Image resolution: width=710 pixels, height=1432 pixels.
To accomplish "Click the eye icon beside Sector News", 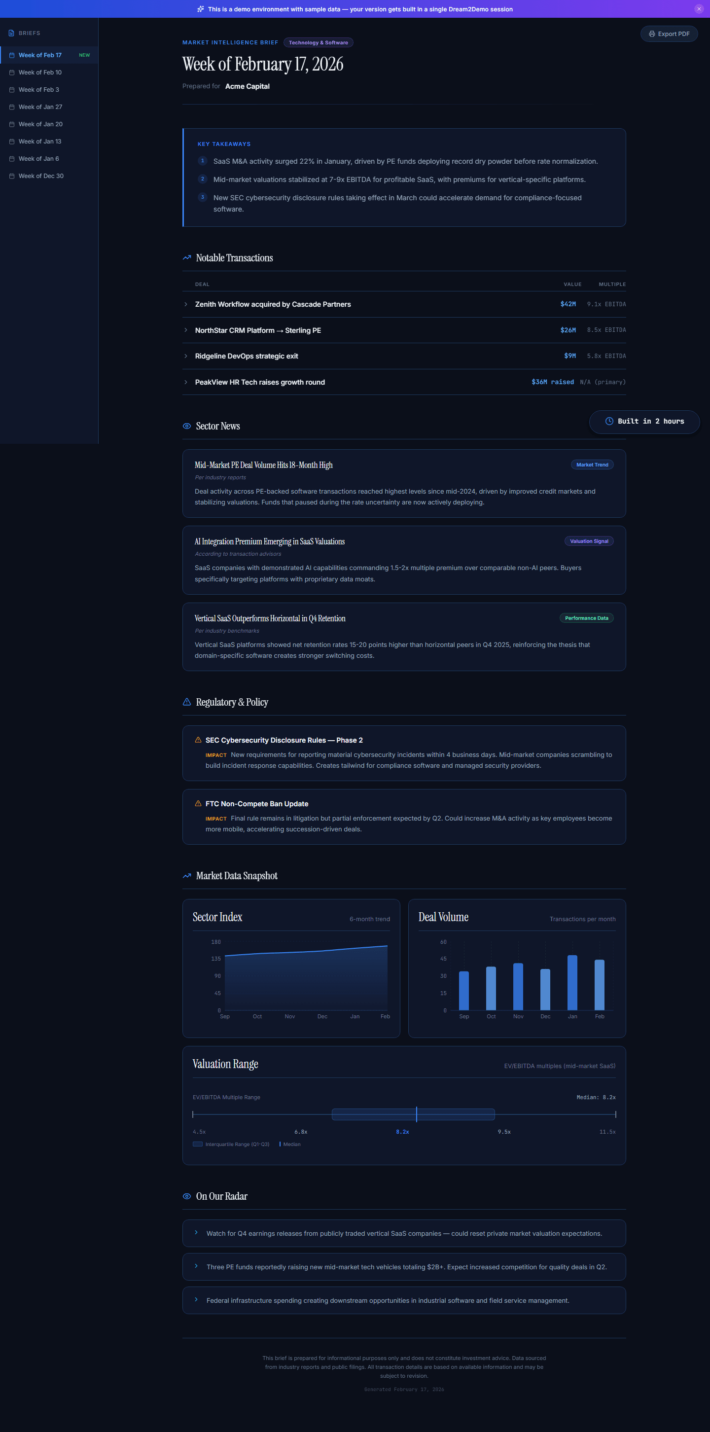I will pos(187,427).
